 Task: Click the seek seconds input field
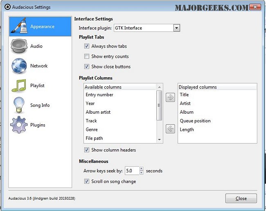tap(132, 171)
